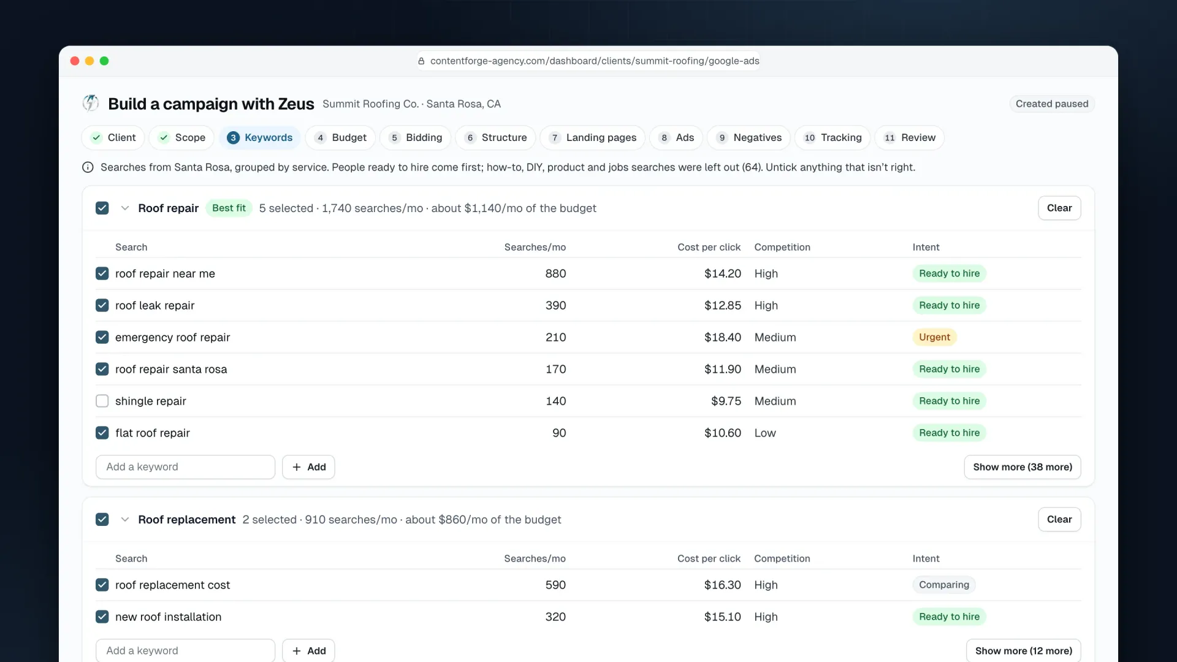Click the Zeus lightning logo icon

click(x=91, y=103)
